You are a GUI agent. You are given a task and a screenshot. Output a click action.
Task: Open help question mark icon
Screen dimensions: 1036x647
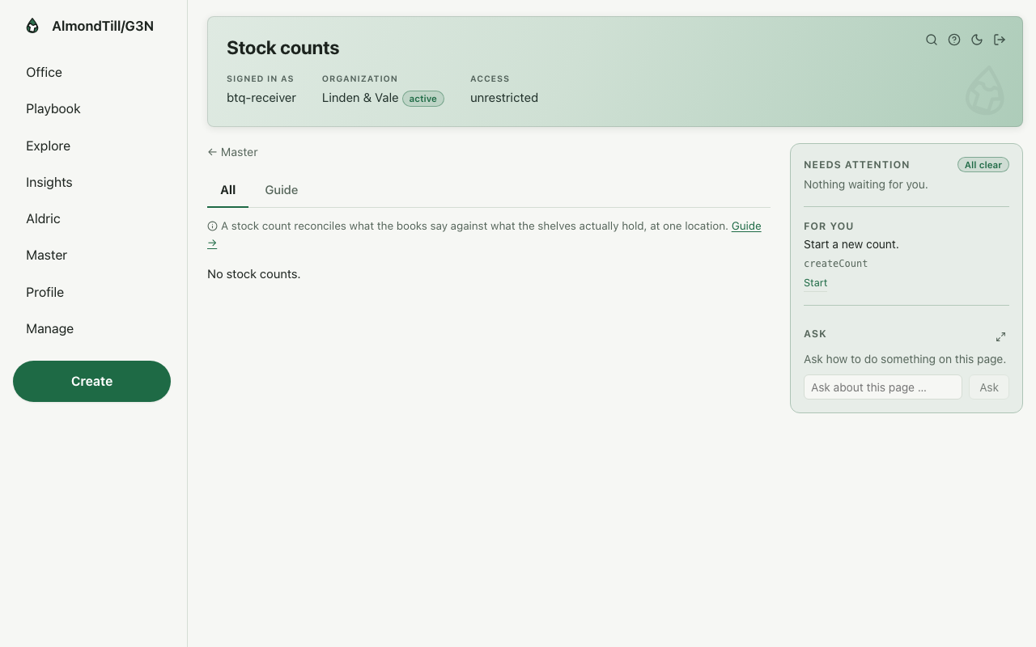tap(954, 40)
